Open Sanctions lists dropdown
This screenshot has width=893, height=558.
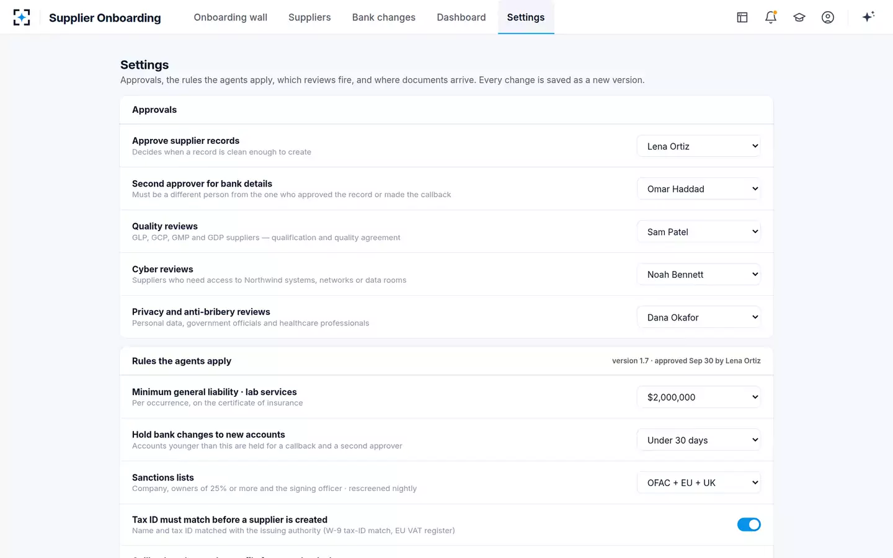tap(699, 483)
